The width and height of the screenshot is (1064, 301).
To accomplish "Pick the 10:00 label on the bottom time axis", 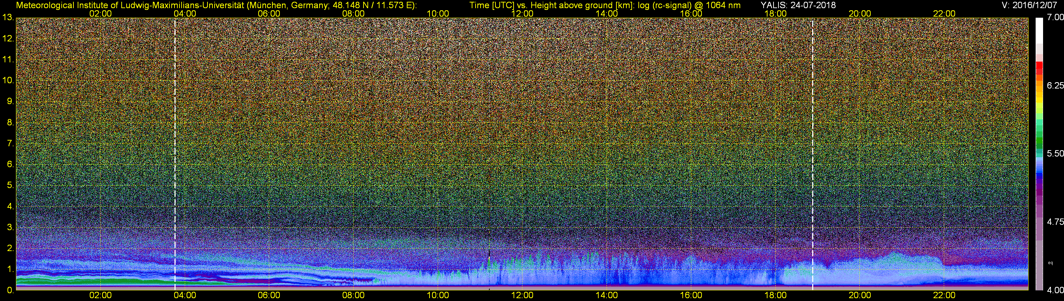I will click(438, 296).
